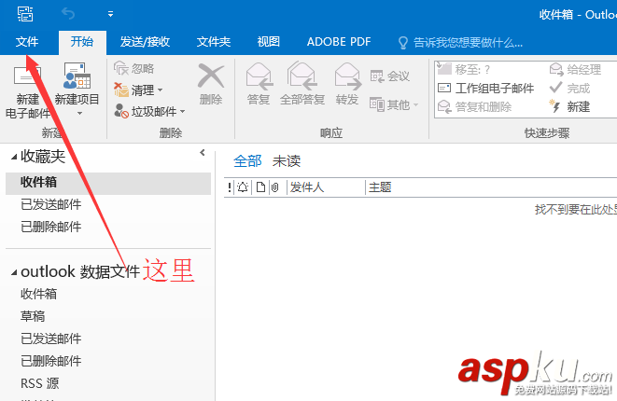The height and width of the screenshot is (401, 617).
Task: Collapse the folder pane with chevron
Action: coord(203,153)
